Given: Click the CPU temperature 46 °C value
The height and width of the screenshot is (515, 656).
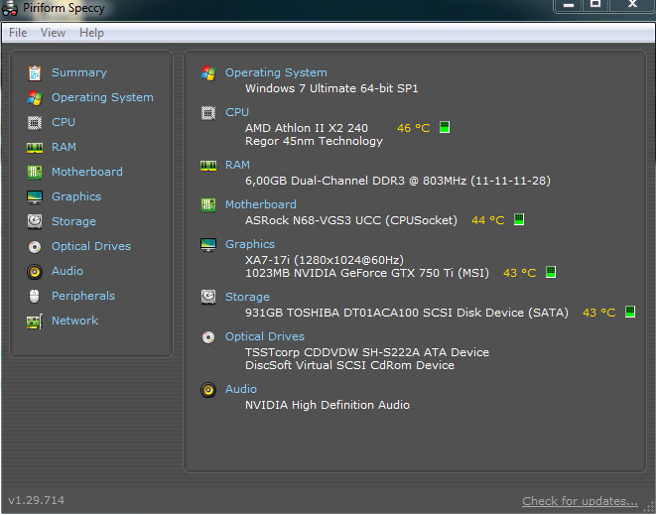Looking at the screenshot, I should pos(413,128).
